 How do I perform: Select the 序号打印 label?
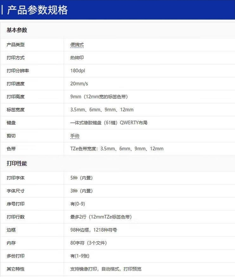click(x=15, y=204)
